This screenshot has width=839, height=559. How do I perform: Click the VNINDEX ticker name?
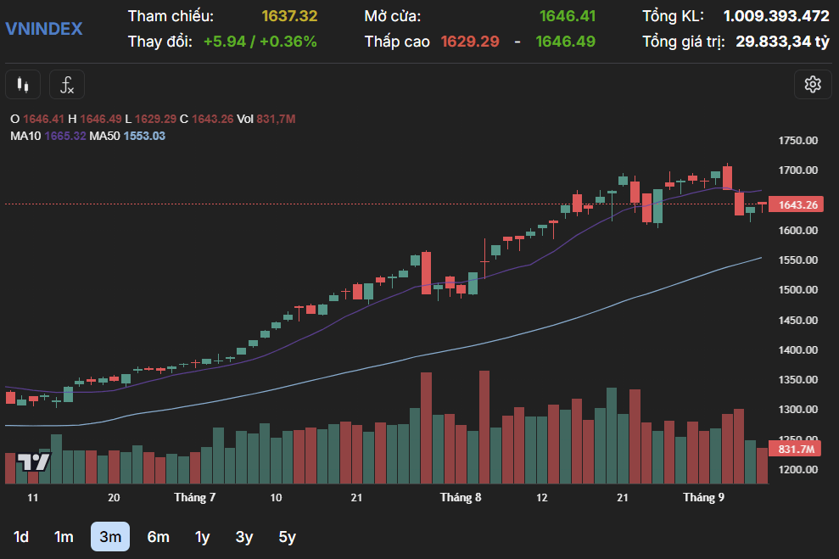(44, 28)
